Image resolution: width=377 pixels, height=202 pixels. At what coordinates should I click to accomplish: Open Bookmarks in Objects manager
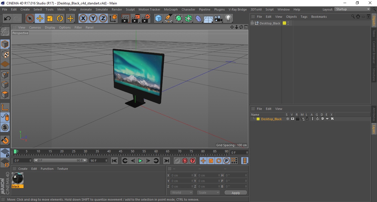click(x=319, y=17)
